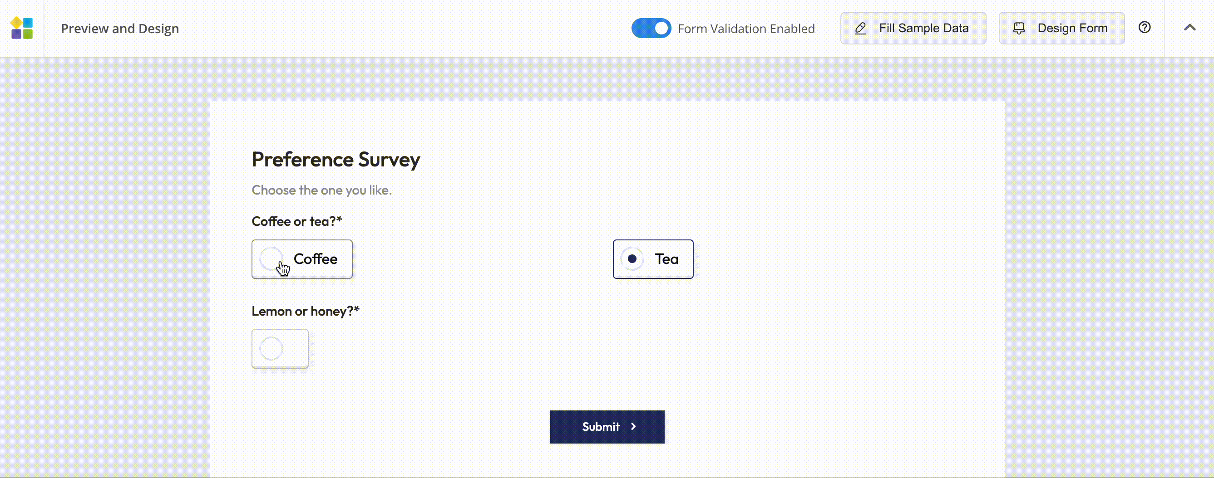This screenshot has height=478, width=1214.
Task: Open the help question mark icon
Action: coord(1144,28)
